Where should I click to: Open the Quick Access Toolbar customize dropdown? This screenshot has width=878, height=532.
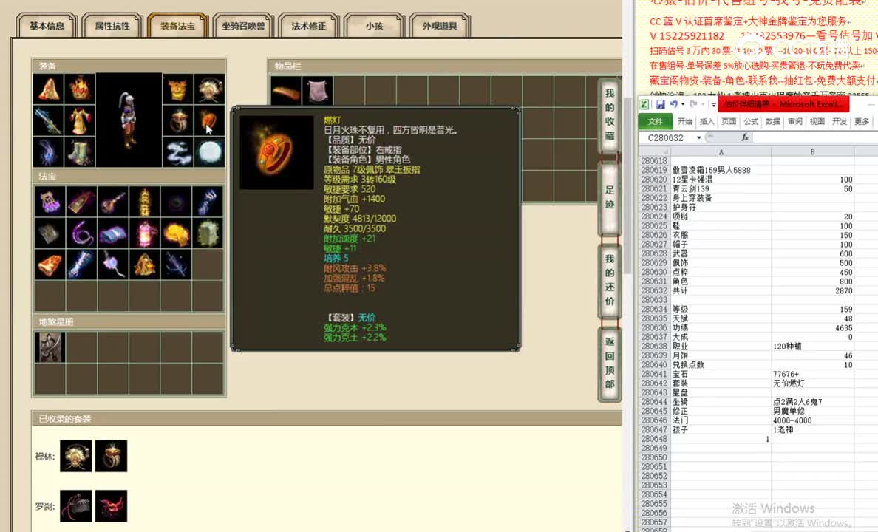pos(712,105)
